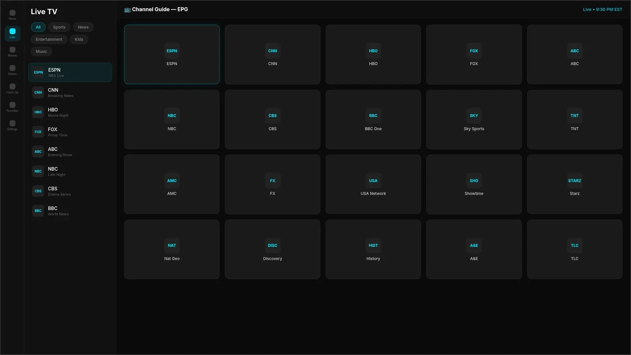Image resolution: width=631 pixels, height=355 pixels.
Task: Open the NBC tile in the guide grid
Action: coord(172,120)
